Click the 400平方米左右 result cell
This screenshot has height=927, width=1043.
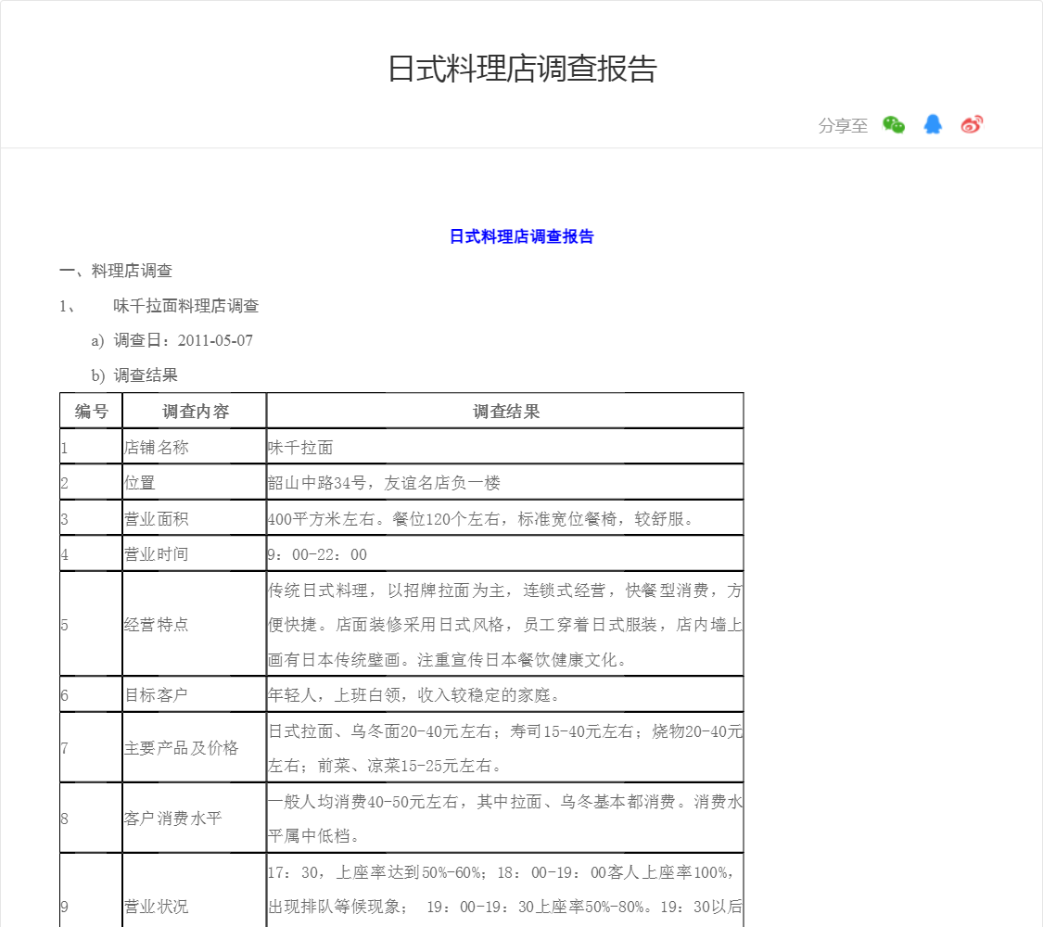[x=505, y=518]
